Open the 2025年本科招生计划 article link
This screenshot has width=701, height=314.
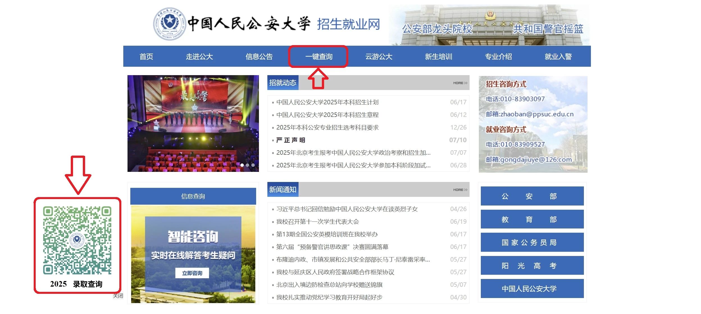coord(327,102)
